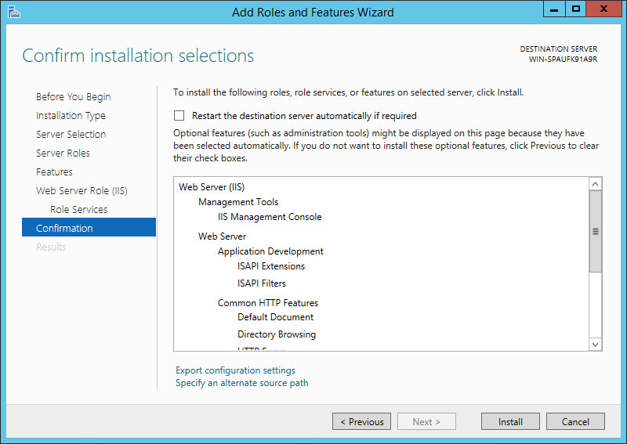
Task: Navigate to the Server Roles step
Action: point(63,153)
